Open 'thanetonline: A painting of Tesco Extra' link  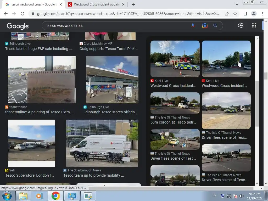pyautogui.click(x=40, y=112)
